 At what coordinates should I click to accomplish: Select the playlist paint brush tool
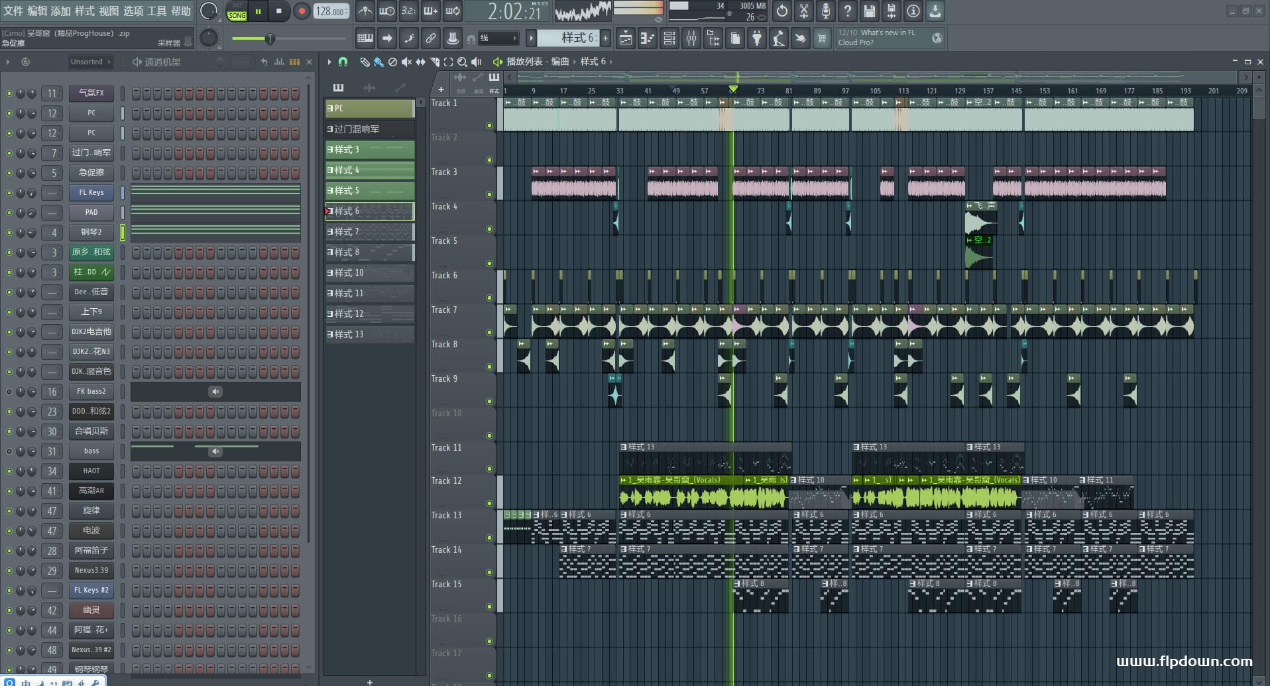pos(378,62)
